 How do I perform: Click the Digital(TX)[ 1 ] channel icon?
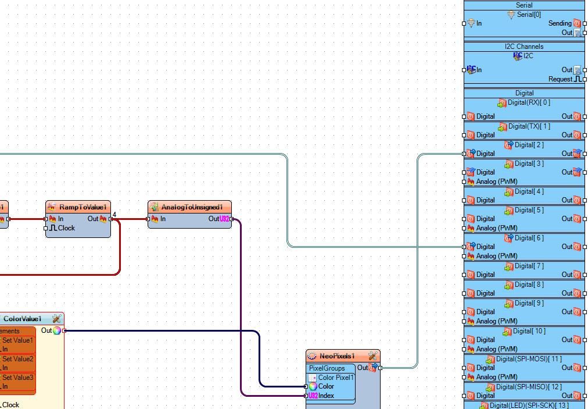click(503, 127)
